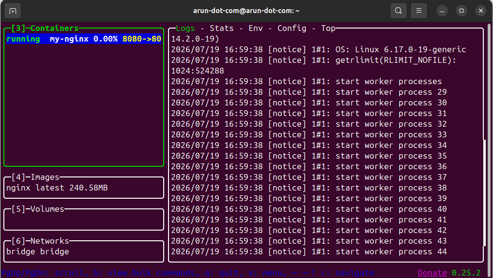Screen dimensions: 493x278
Task: Click the Donate link
Action: pyautogui.click(x=432, y=273)
